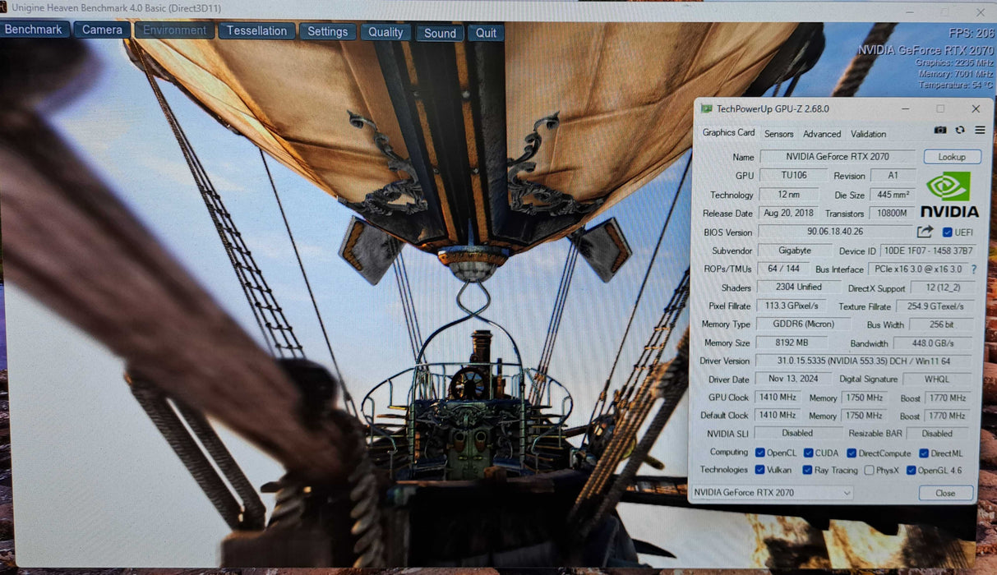Click Quit in Heaven Benchmark
The image size is (997, 575).
pyautogui.click(x=486, y=33)
